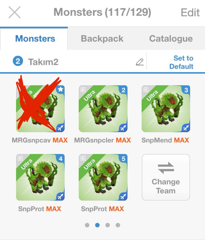This screenshot has height=247, width=205.
Task: Tap the note icon on MRGsnpcler card
Action: coord(83,90)
